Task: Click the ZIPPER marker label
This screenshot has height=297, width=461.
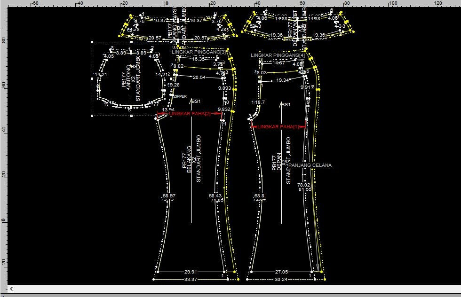Action: tap(180, 96)
